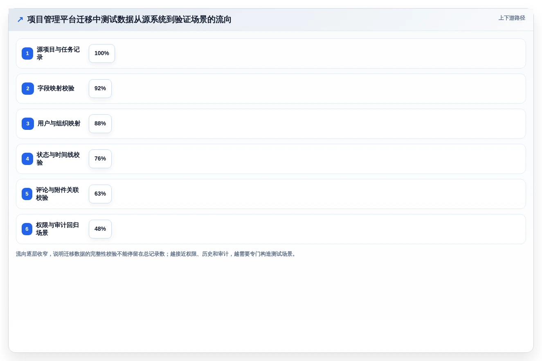Image resolution: width=542 pixels, height=361 pixels.
Task: Click the 100% value pill
Action: pyautogui.click(x=102, y=53)
